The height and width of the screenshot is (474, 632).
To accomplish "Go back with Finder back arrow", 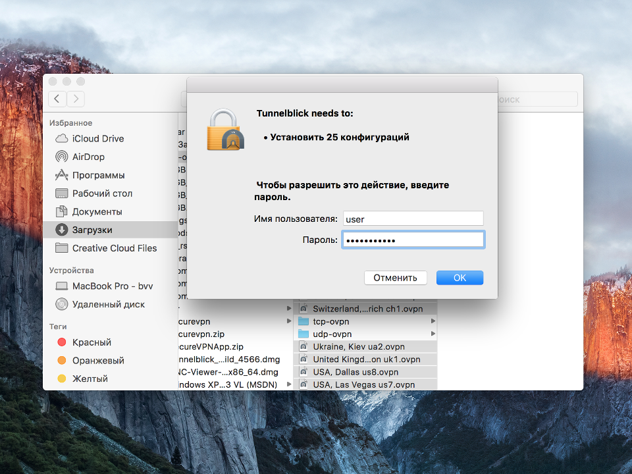I will (57, 99).
